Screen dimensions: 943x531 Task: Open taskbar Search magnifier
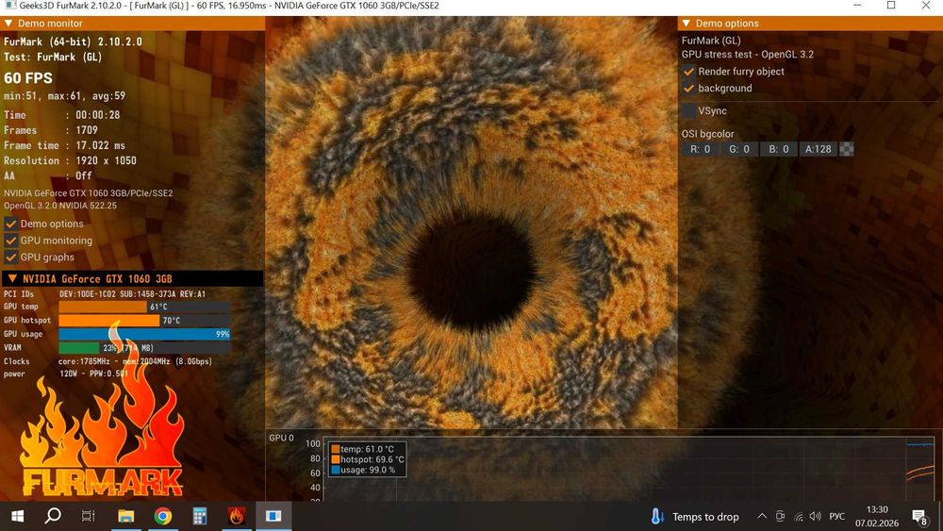click(53, 516)
